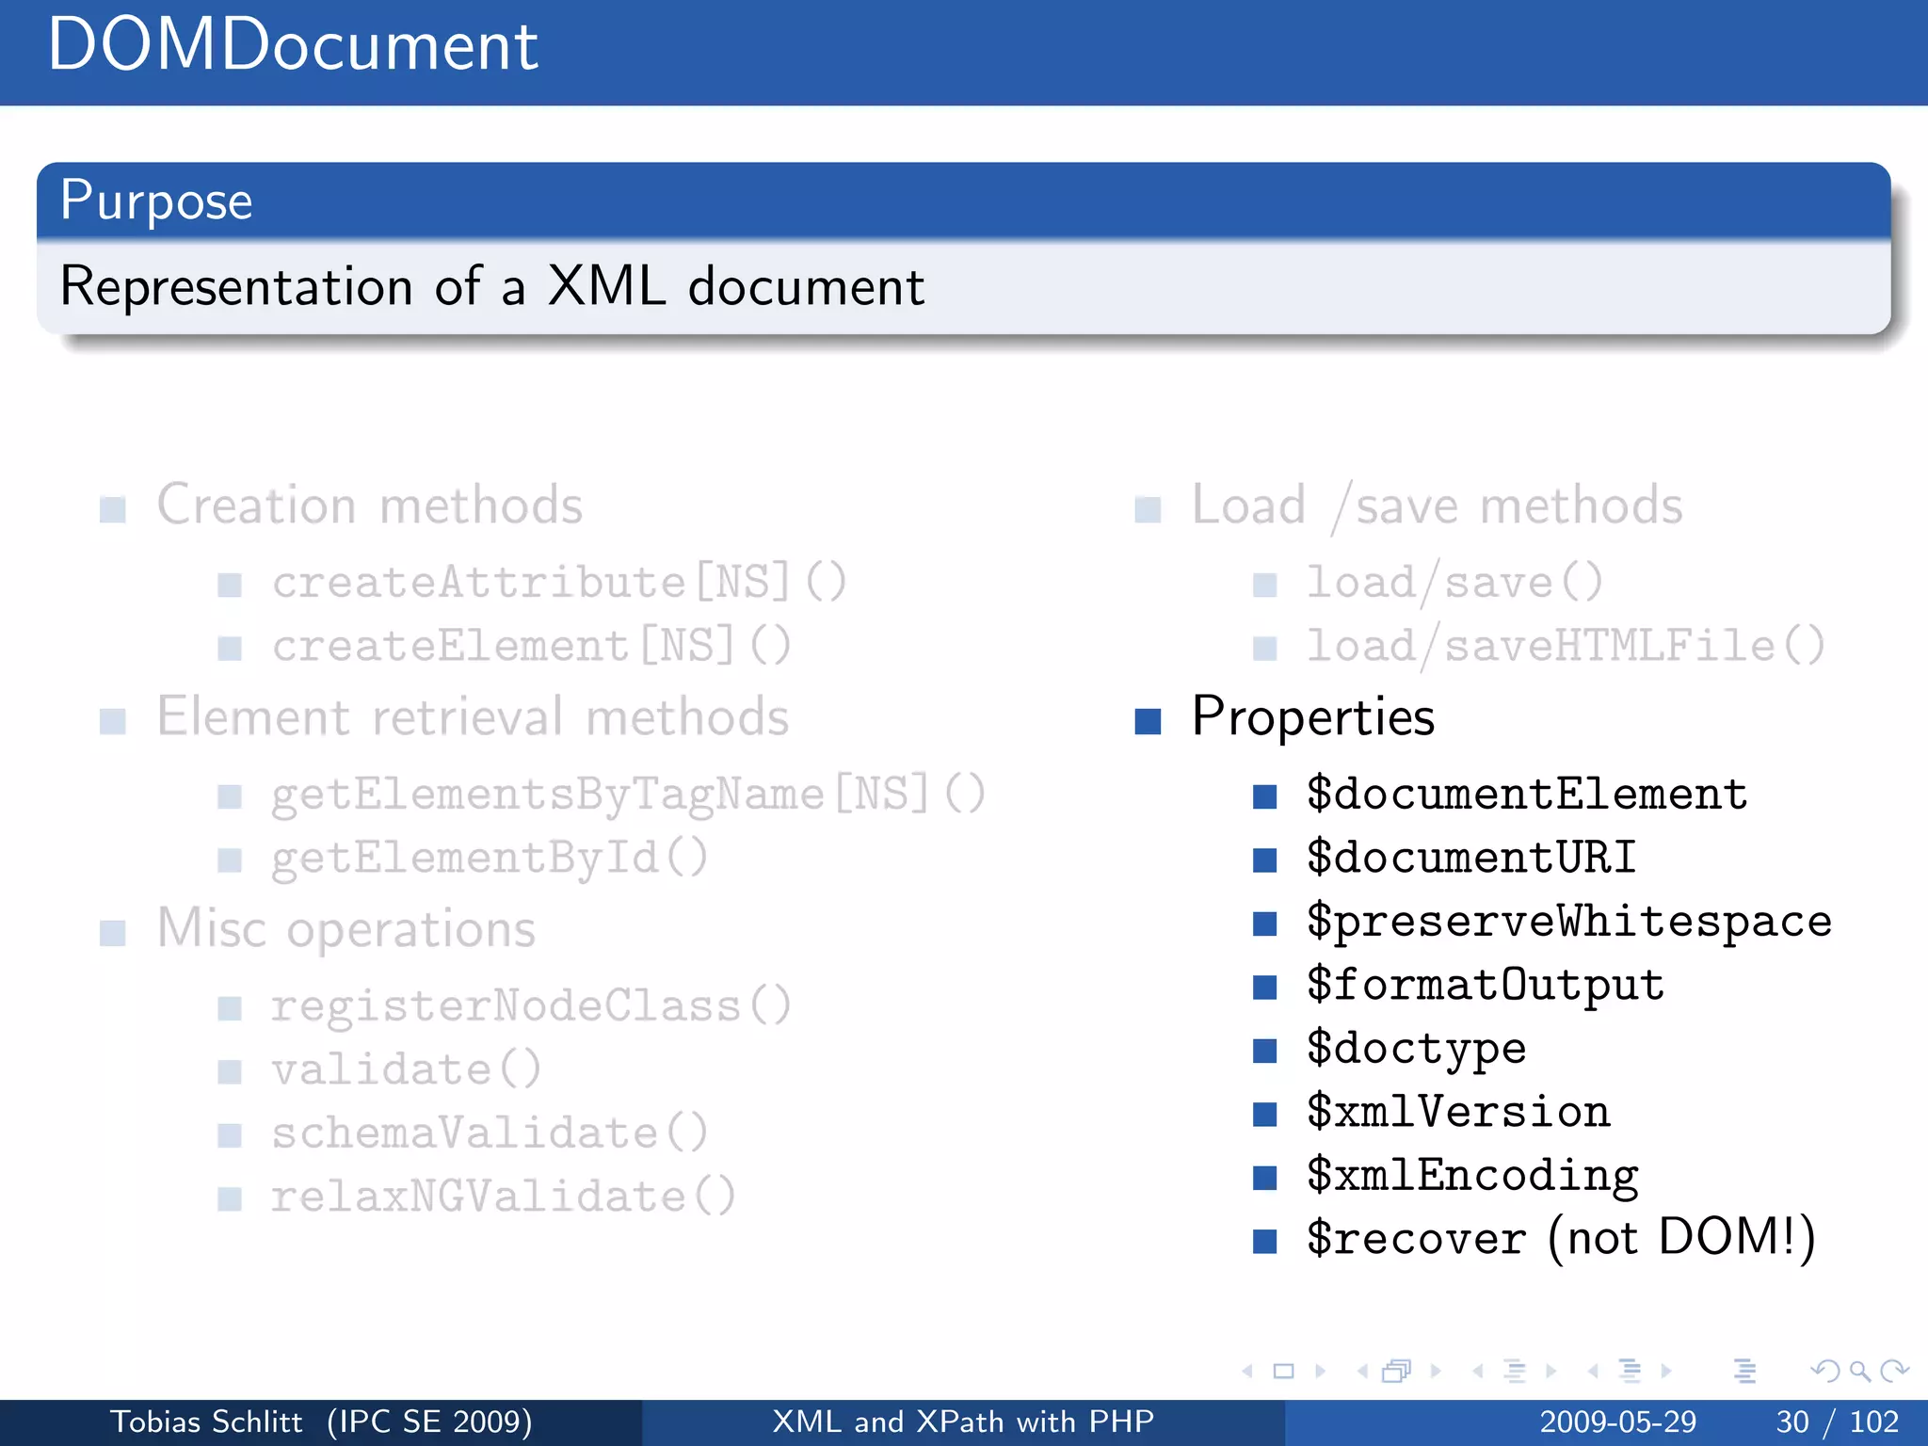
Task: Click the Properties bullet heading
Action: 1312,717
